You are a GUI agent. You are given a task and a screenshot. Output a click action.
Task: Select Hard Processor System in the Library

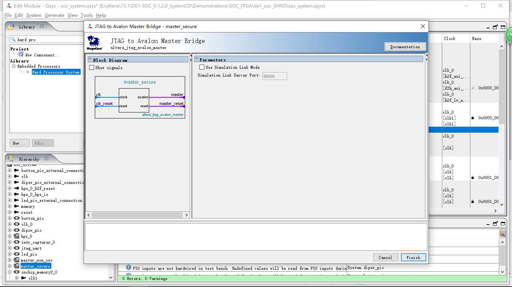(x=56, y=72)
